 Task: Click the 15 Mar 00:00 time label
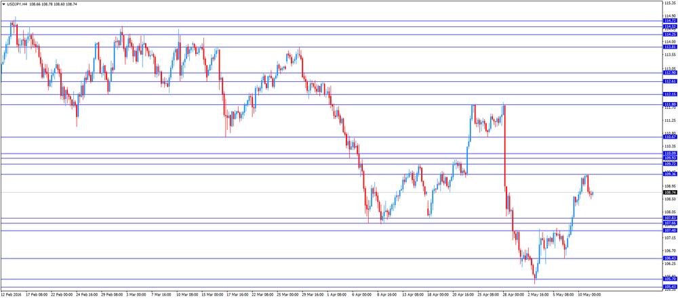point(212,295)
